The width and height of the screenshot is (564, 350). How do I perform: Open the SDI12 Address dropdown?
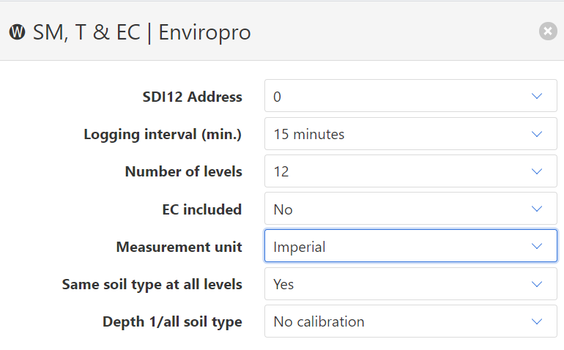pos(410,96)
